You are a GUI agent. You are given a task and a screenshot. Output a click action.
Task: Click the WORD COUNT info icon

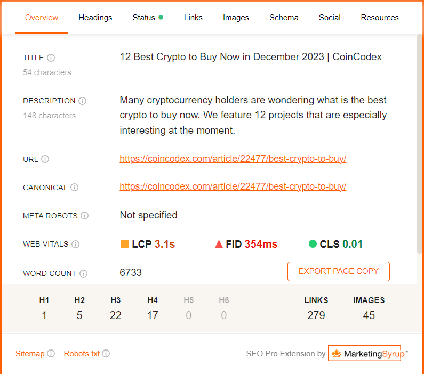(84, 274)
